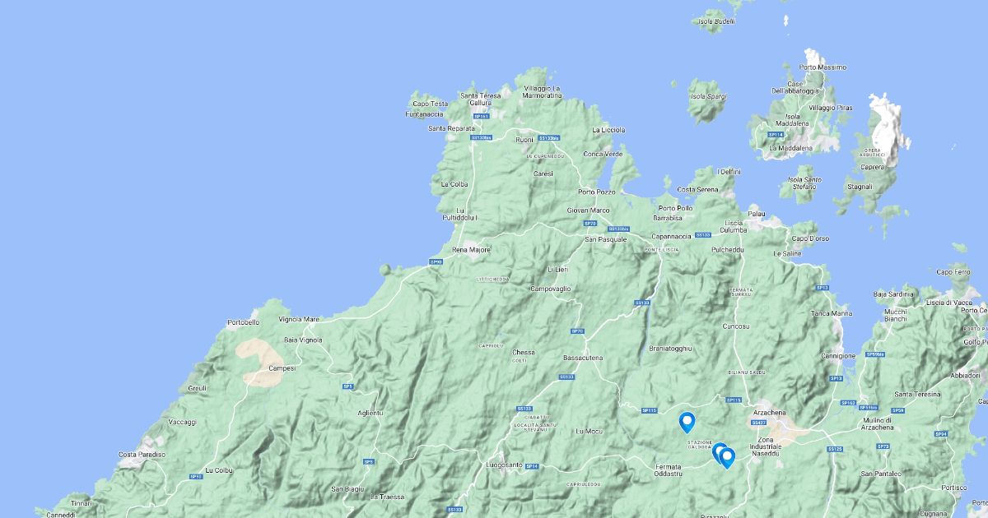The width and height of the screenshot is (988, 518).
Task: Click the Villaggio La Marmoratina label
Action: click(x=543, y=92)
